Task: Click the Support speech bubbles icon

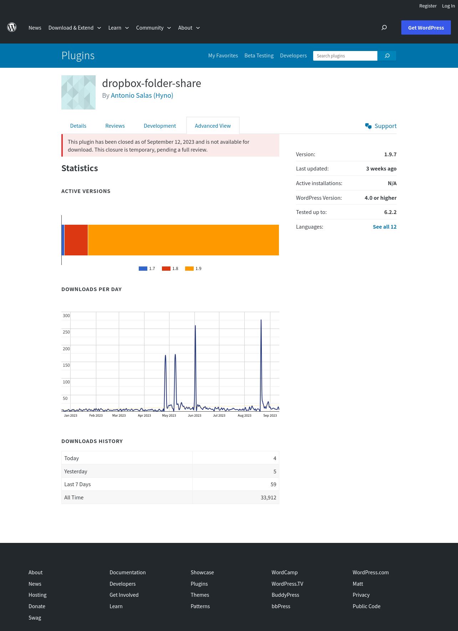Action: tap(368, 126)
